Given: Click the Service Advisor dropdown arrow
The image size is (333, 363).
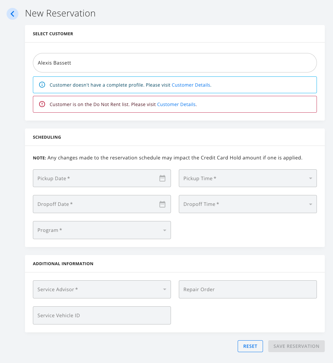Looking at the screenshot, I should (164, 289).
